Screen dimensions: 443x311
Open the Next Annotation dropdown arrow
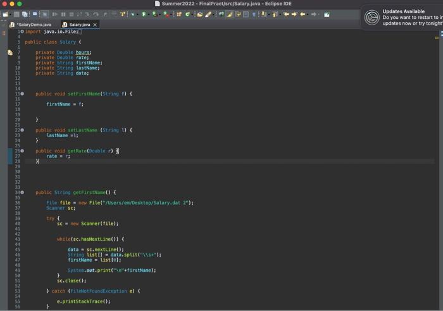(269, 15)
